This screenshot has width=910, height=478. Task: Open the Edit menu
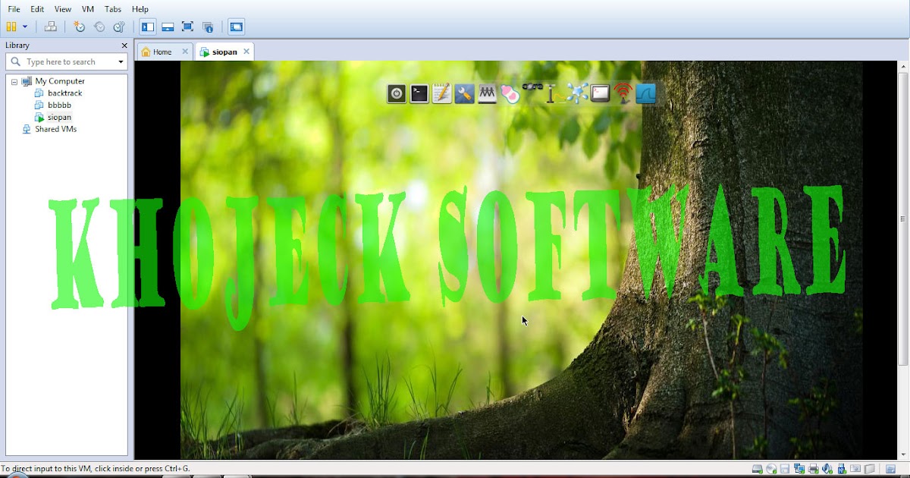point(37,9)
